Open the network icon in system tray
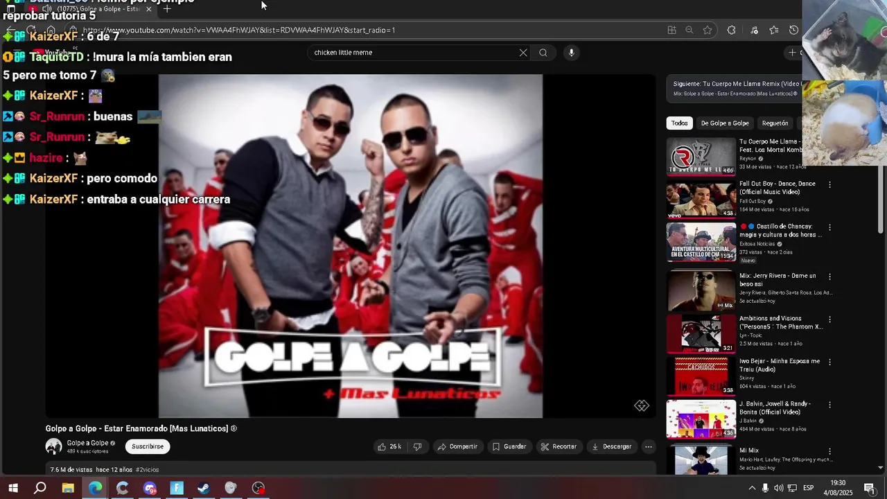 pos(792,488)
